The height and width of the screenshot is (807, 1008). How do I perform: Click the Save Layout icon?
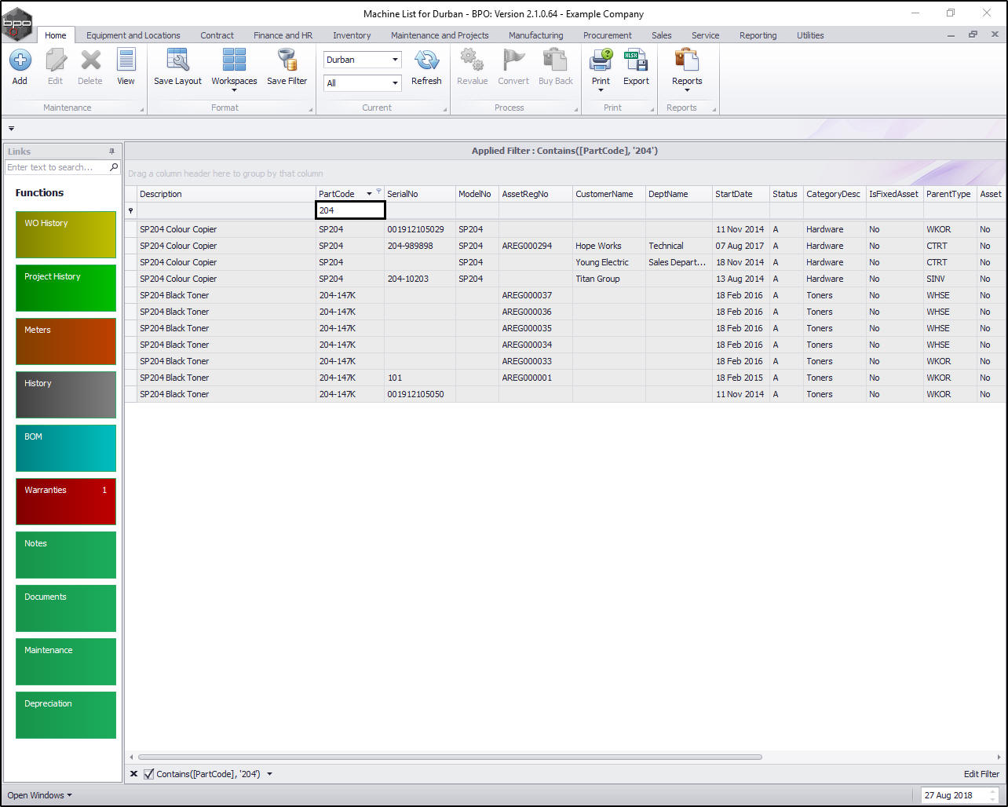177,60
